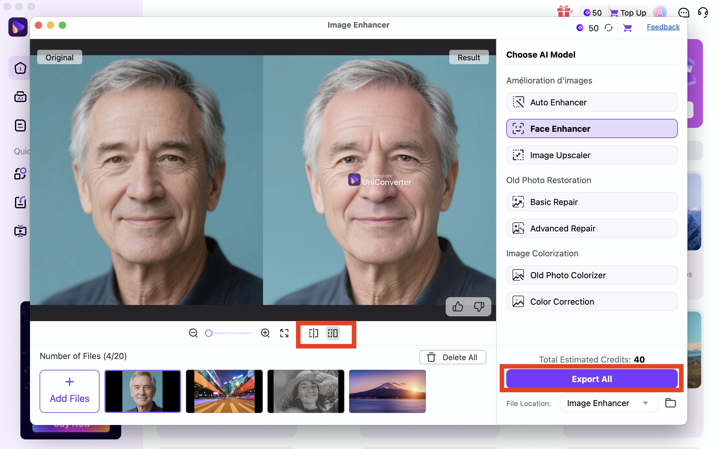Click the gift icon in the top bar
This screenshot has width=715, height=449.
pyautogui.click(x=565, y=12)
